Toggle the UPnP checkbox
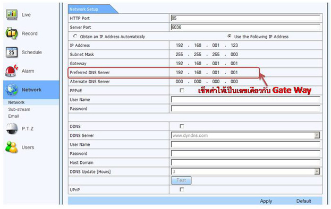Viewport: 331px width, 209px height. point(182,189)
